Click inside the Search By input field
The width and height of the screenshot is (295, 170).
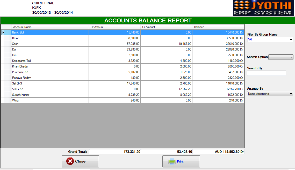(x=266, y=73)
